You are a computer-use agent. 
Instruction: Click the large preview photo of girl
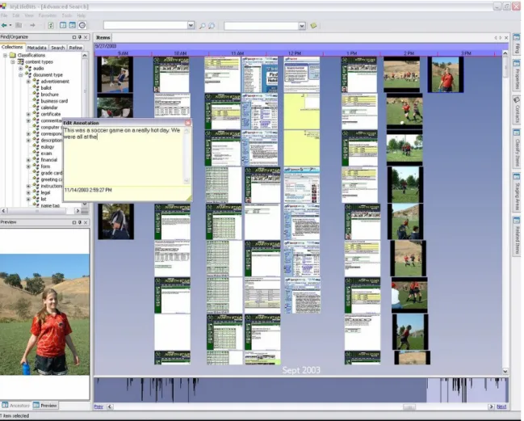(x=44, y=314)
